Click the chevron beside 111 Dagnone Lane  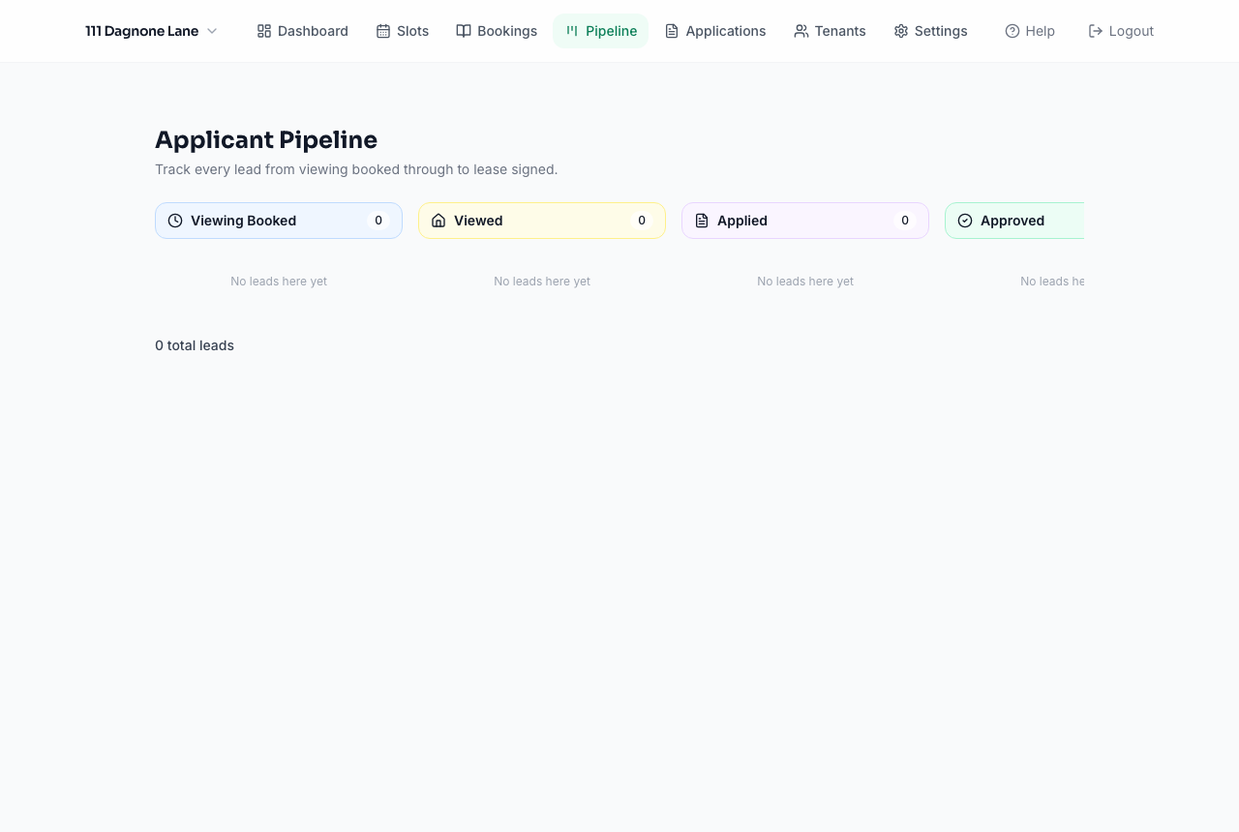pyautogui.click(x=212, y=31)
